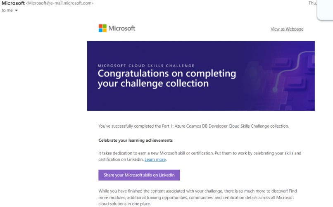Click the Microsoft wordmark beside the logo
The height and width of the screenshot is (207, 333).
tap(122, 28)
